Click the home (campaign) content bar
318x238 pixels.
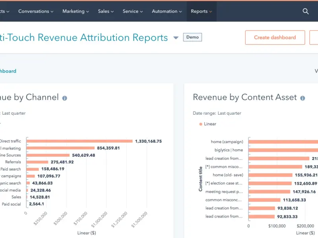[283, 142]
